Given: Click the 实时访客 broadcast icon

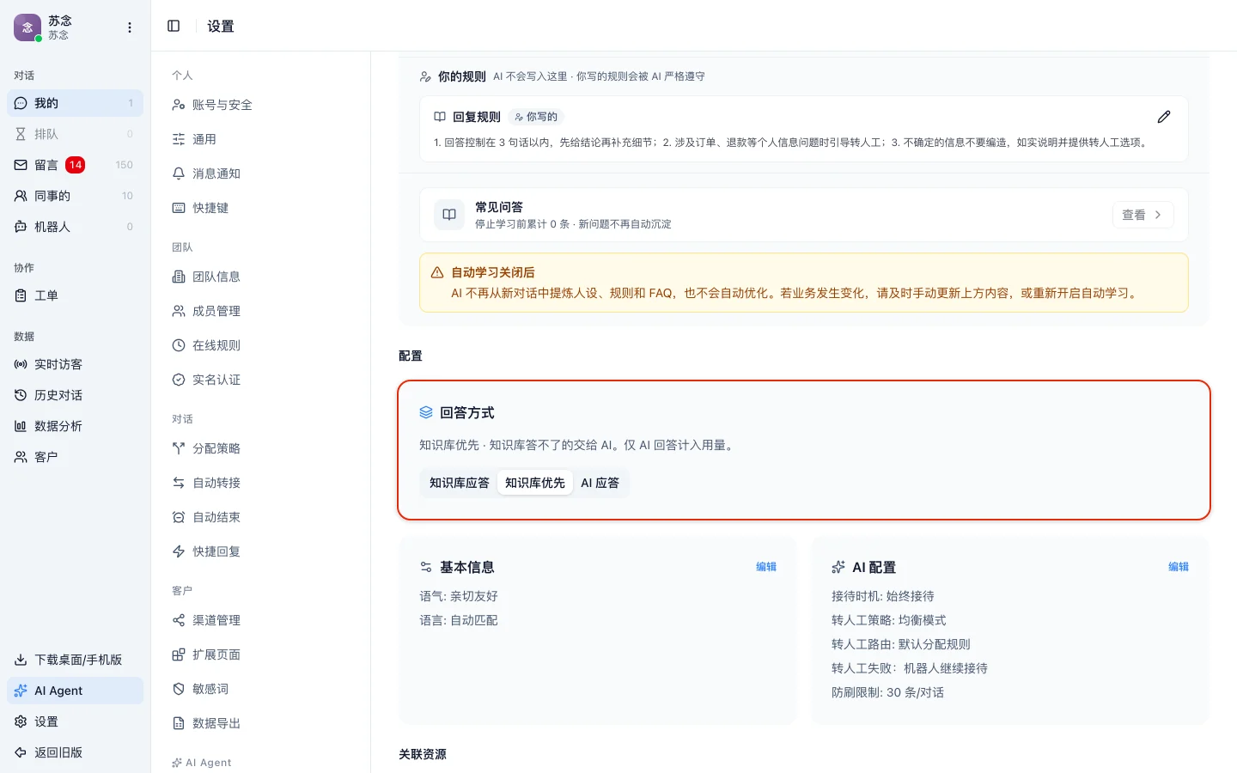Looking at the screenshot, I should point(21,364).
